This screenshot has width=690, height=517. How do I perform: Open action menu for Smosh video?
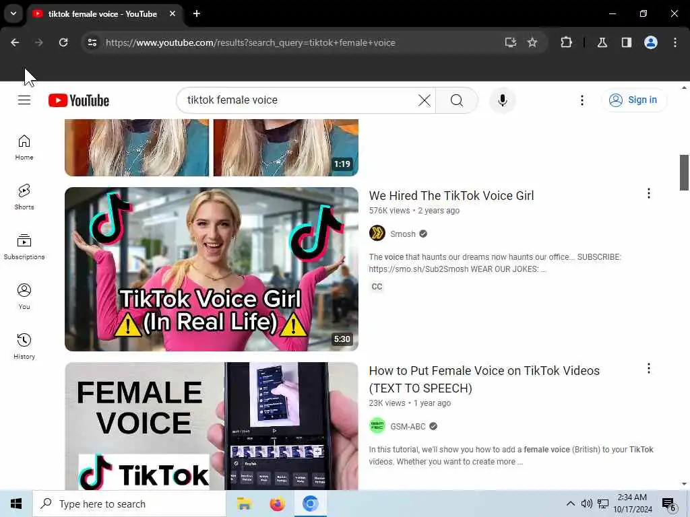pos(649,193)
